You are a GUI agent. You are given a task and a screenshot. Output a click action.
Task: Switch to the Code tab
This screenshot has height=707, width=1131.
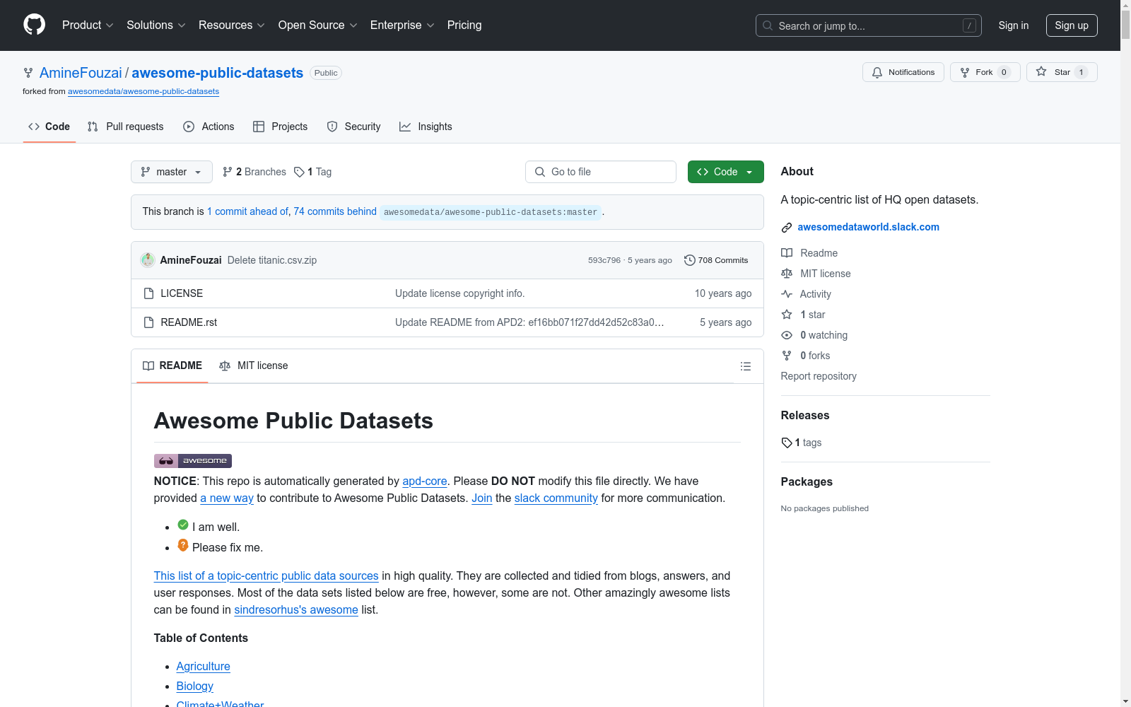click(x=49, y=127)
